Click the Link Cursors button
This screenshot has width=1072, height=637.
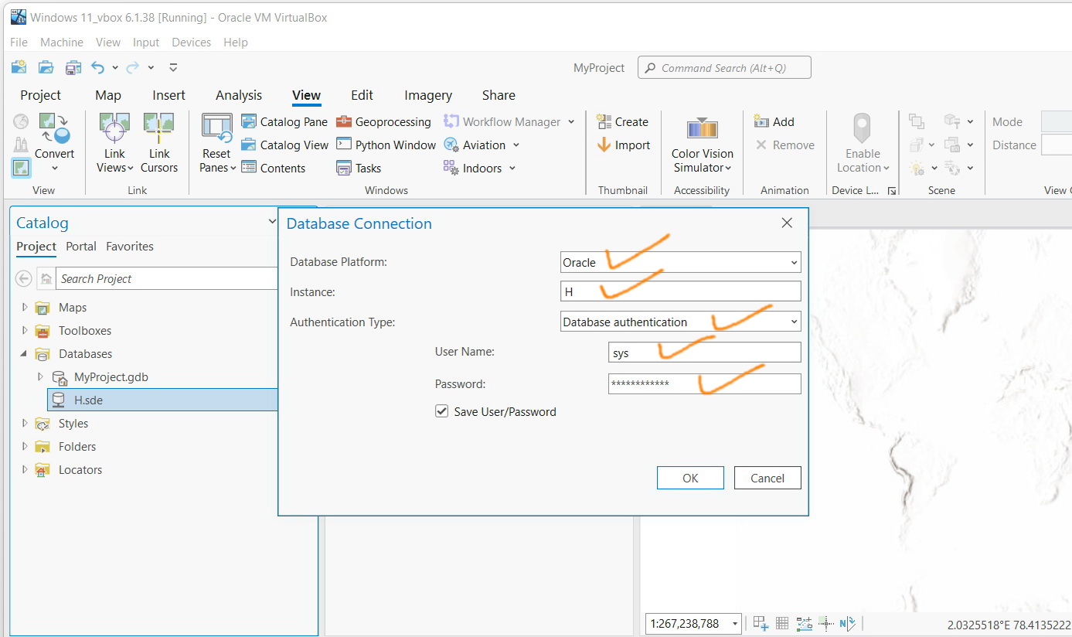[x=159, y=143]
